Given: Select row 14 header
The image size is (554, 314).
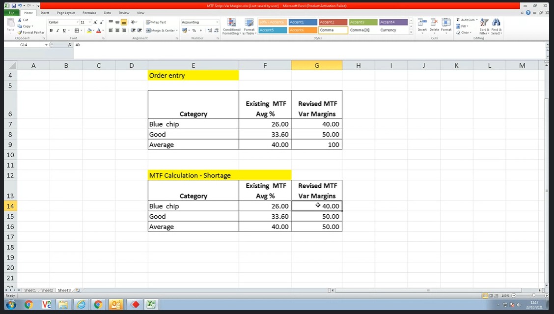Looking at the screenshot, I should [x=10, y=206].
